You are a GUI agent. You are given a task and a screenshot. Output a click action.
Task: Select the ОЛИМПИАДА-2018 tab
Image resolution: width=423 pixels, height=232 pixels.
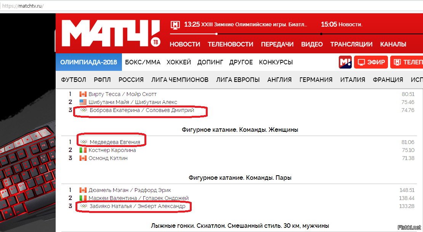pos(89,62)
